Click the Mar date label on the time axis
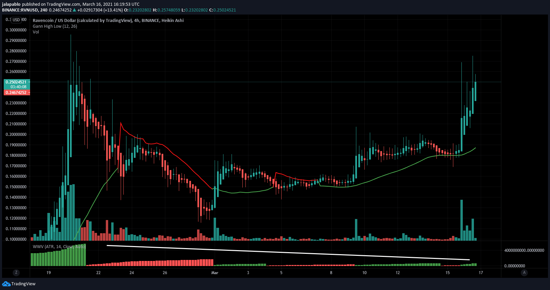550x290 pixels. (x=215, y=273)
